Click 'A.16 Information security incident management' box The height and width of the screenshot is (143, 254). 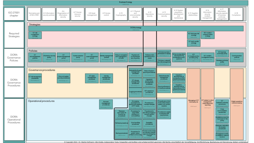point(207,14)
